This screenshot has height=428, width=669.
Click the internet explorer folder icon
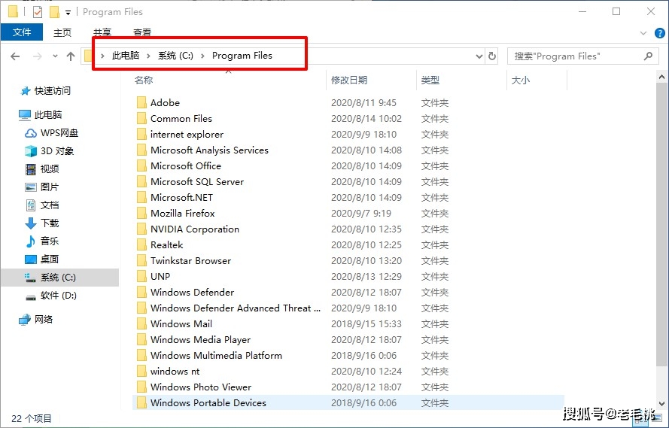[141, 134]
